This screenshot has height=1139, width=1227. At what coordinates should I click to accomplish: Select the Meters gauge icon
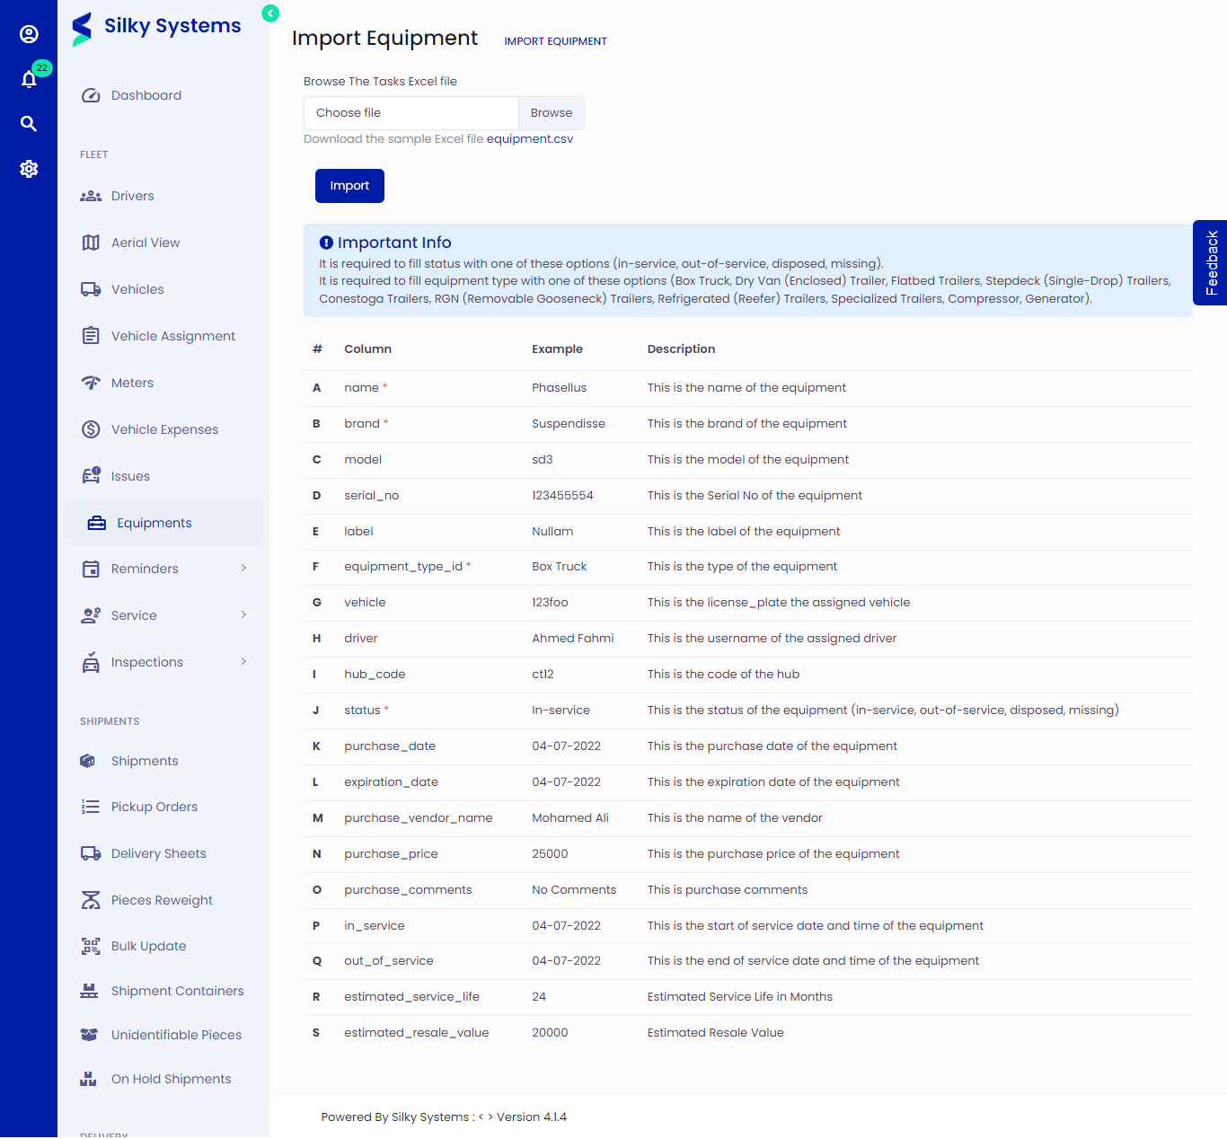click(x=91, y=383)
